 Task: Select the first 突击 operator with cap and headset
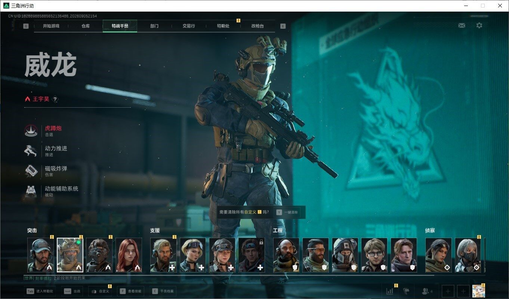(40, 255)
